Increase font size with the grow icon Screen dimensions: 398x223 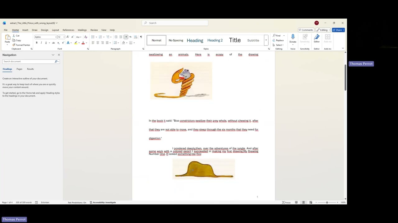click(x=68, y=37)
